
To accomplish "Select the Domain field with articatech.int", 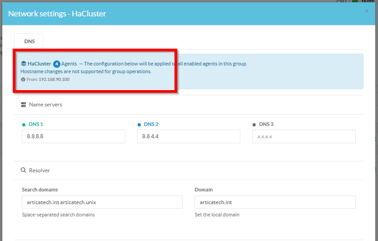I will pyautogui.click(x=274, y=202).
